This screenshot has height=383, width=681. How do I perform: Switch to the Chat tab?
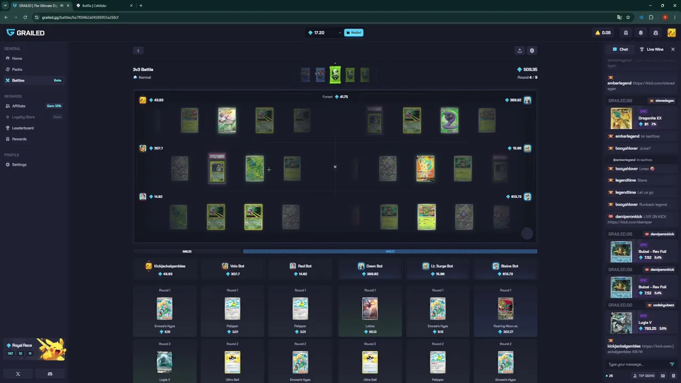point(620,49)
